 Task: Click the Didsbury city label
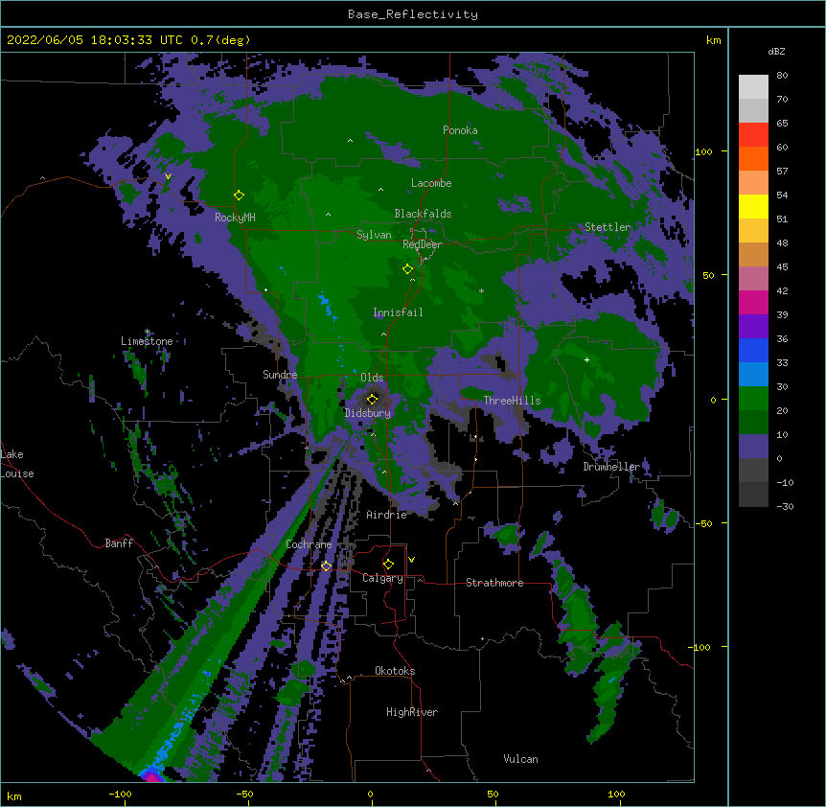click(x=368, y=413)
